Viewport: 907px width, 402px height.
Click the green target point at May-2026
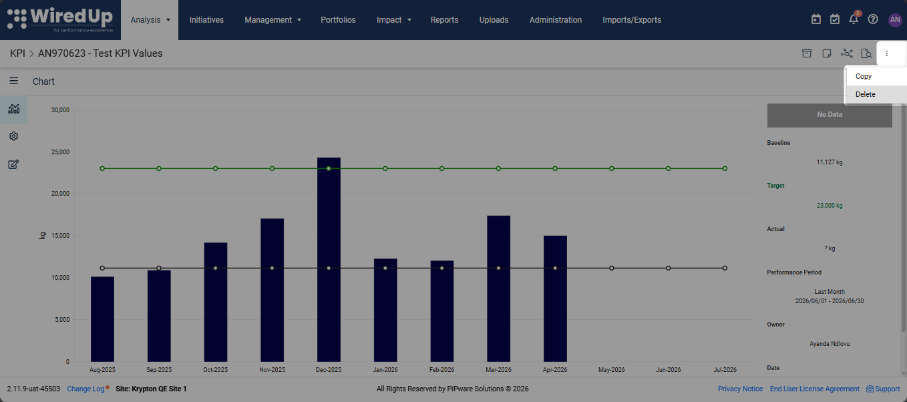(612, 168)
